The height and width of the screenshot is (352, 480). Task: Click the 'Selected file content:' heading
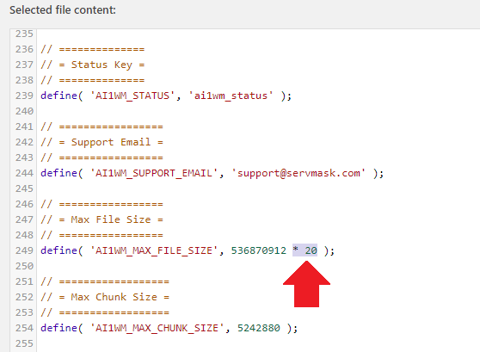pyautogui.click(x=63, y=10)
